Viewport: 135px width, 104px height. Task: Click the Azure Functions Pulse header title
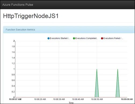tap(18, 5)
